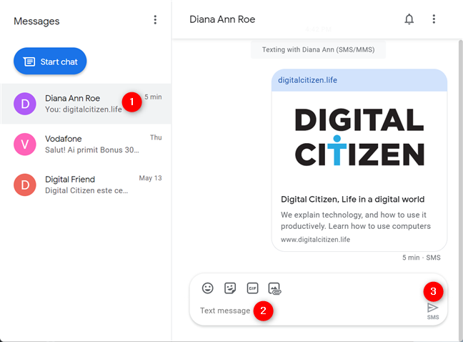
Task: Open the Diana Ann Roe conversation
Action: (x=86, y=104)
